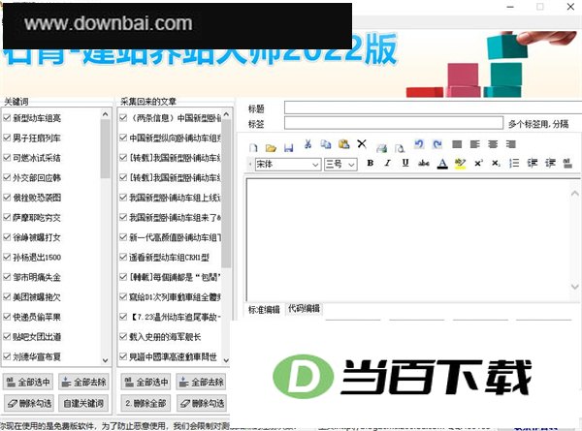Click article panel 删除勾选 button
This screenshot has width=582, height=431.
201,403
